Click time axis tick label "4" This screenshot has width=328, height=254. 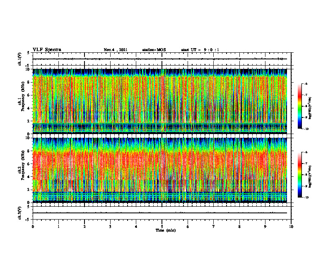click(136, 227)
